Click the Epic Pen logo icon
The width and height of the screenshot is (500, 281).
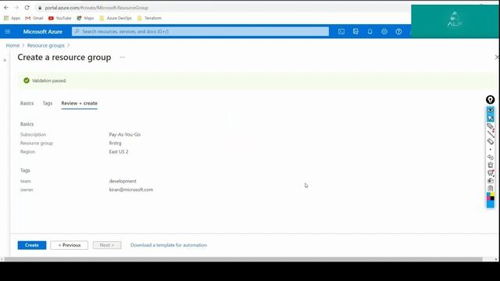[490, 100]
